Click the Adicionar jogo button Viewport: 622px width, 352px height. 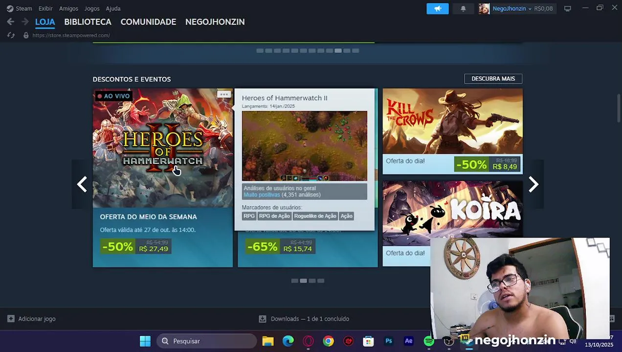(31, 319)
